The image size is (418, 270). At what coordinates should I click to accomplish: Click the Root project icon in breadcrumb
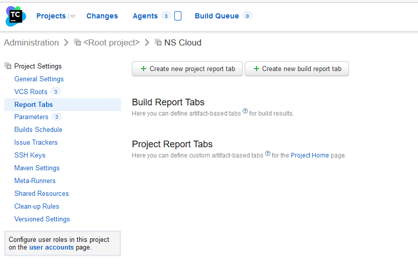(x=78, y=43)
